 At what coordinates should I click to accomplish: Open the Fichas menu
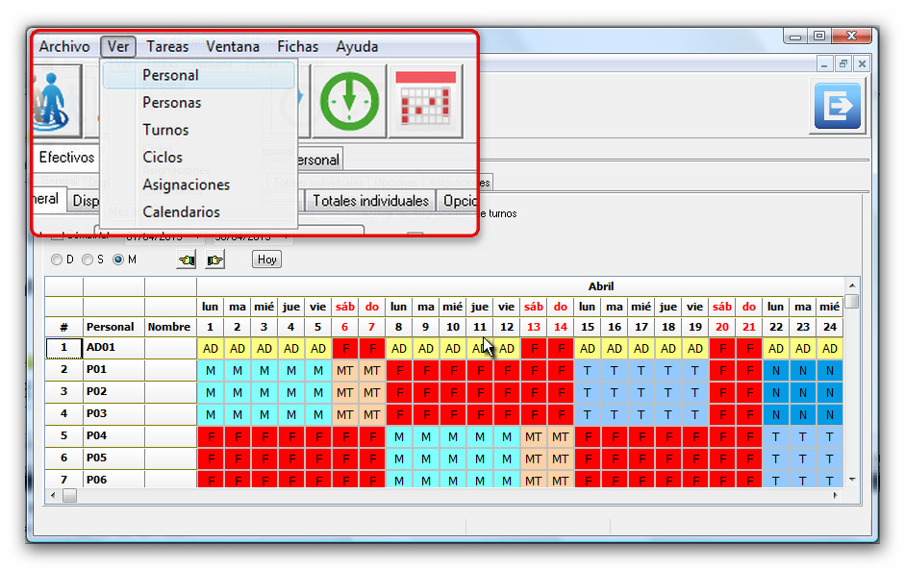(x=297, y=46)
